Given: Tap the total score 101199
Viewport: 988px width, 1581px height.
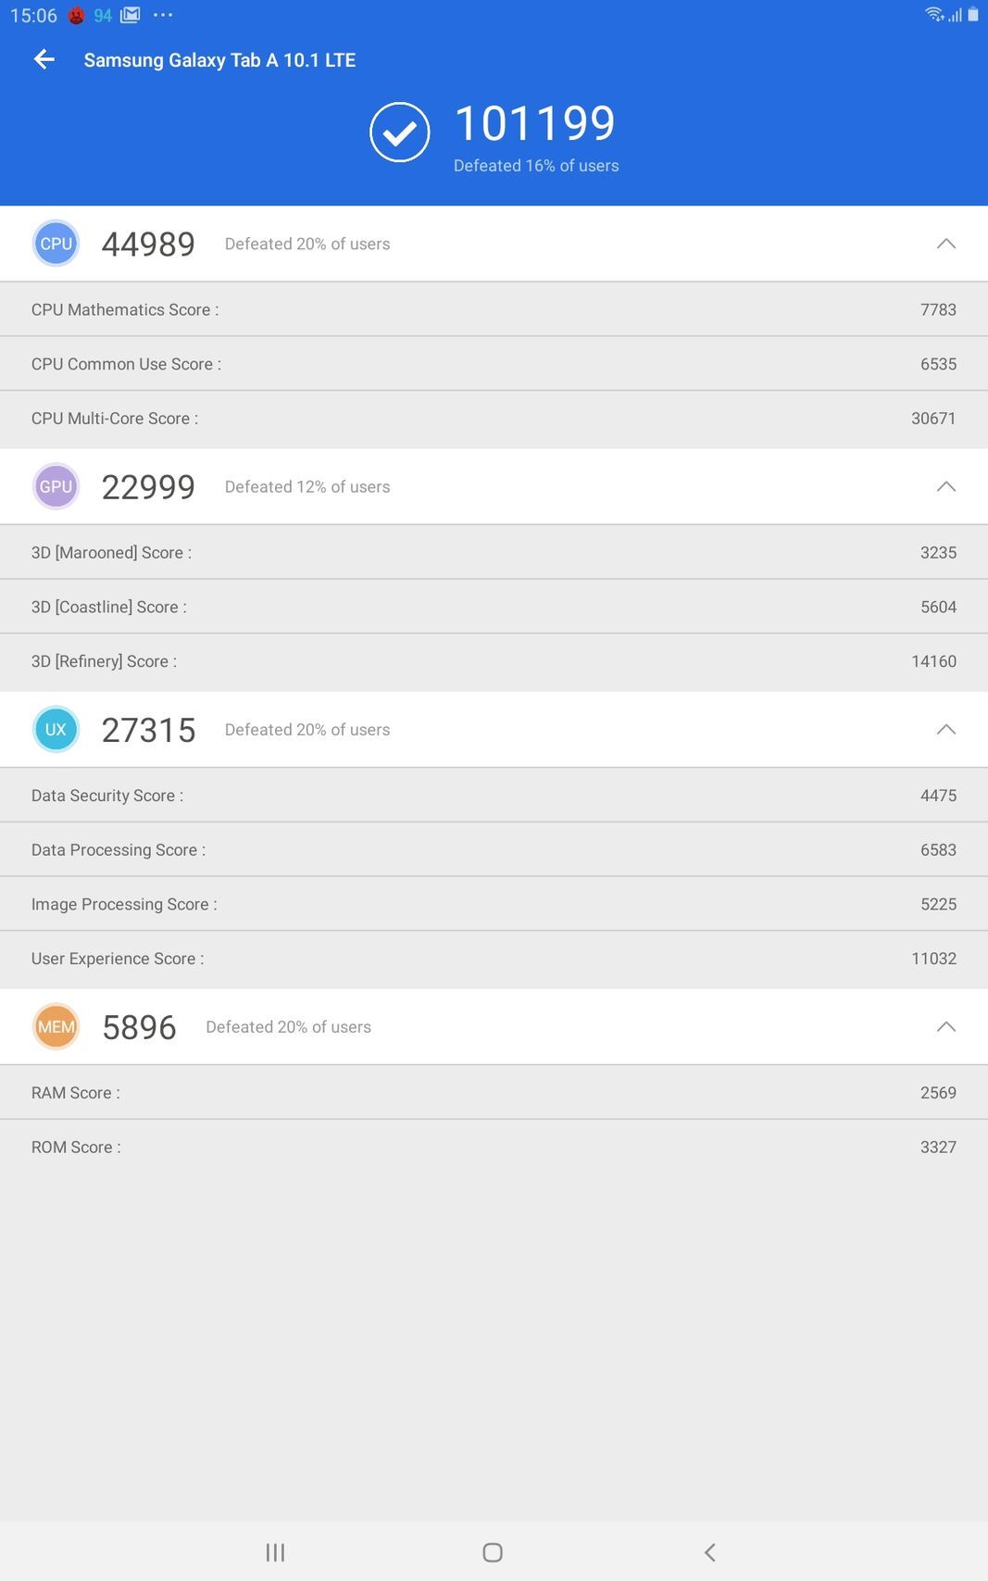Looking at the screenshot, I should [534, 124].
